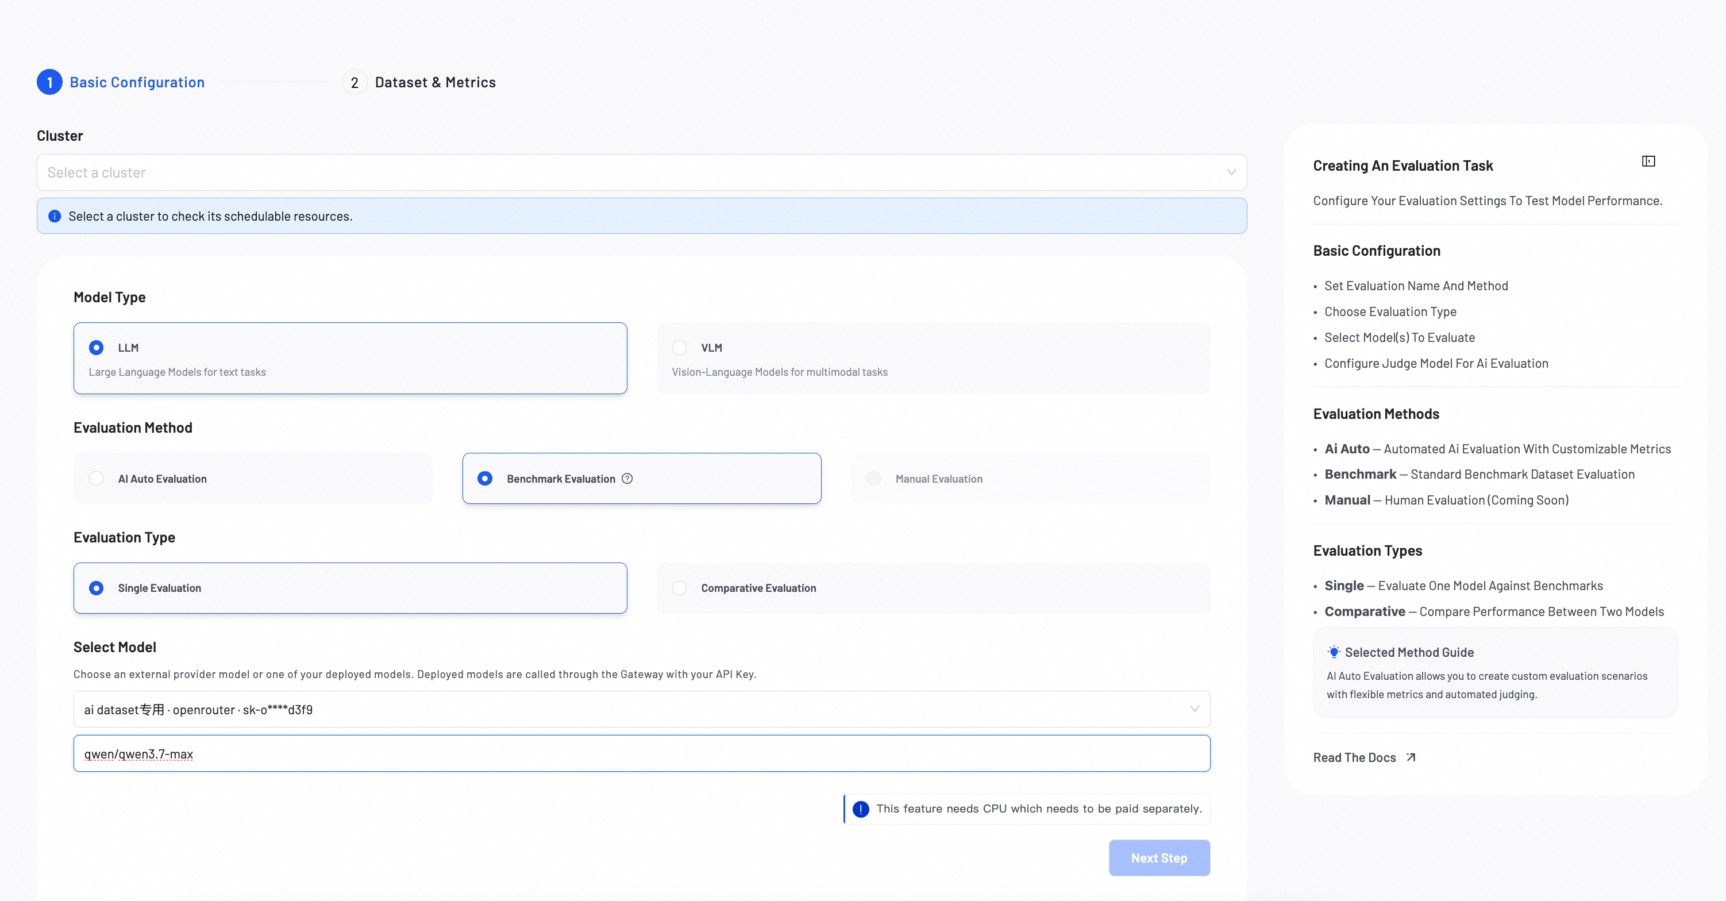Click 'Comparative — Compare Performance Between Two Models'
The width and height of the screenshot is (1726, 901).
click(x=1494, y=611)
